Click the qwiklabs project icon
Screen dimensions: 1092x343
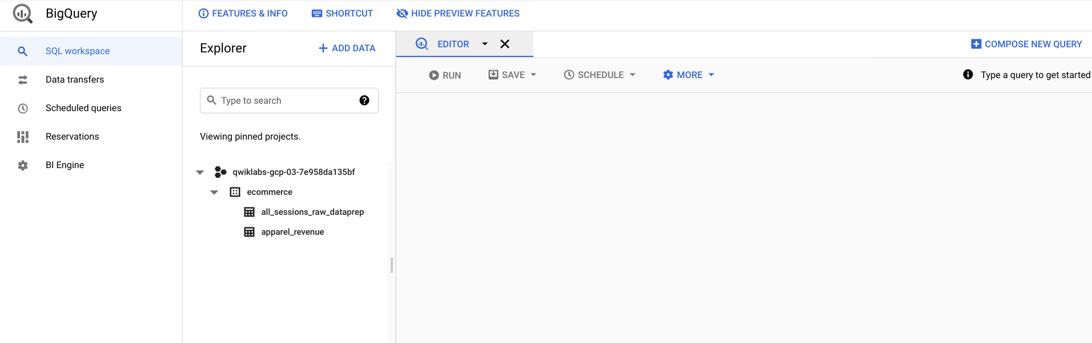220,171
